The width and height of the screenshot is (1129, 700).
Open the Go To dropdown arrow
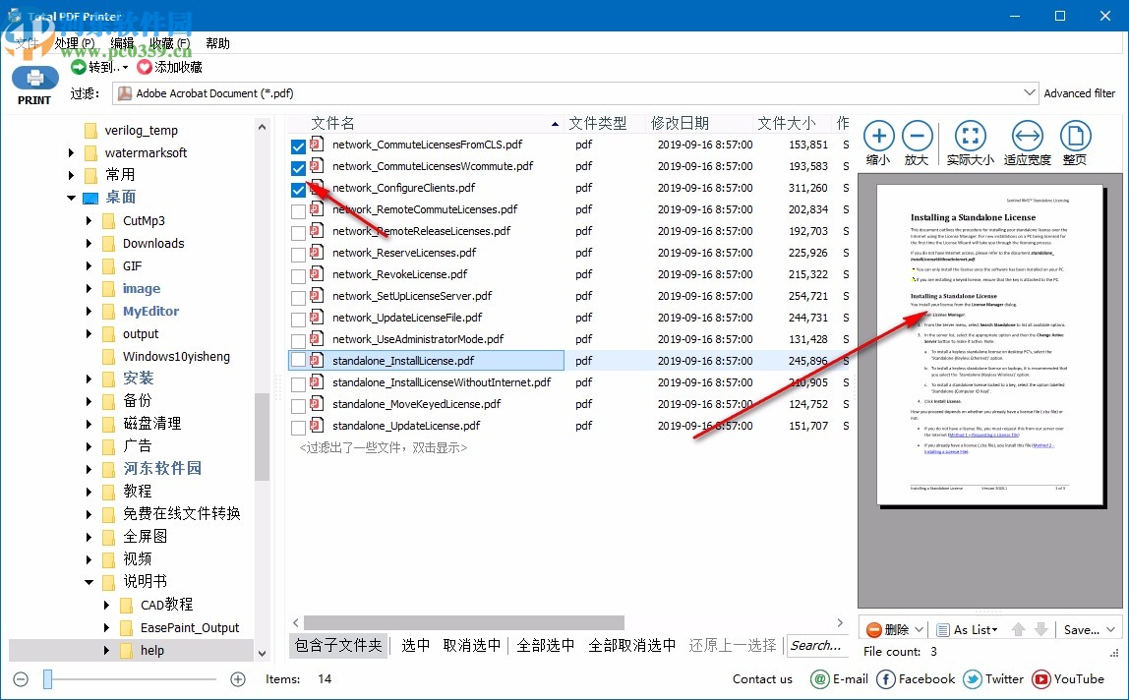pos(125,68)
